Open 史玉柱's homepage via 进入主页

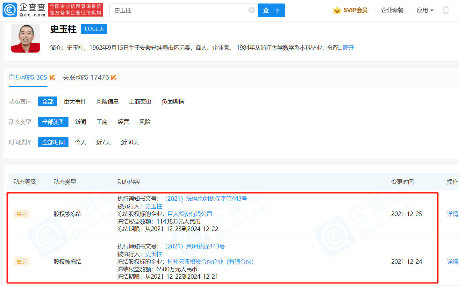tap(94, 29)
